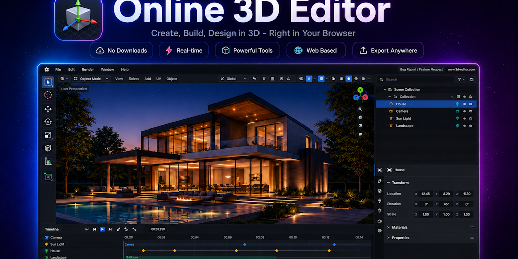Toggle magnet snapping in header
This screenshot has width=518, height=259.
pyautogui.click(x=264, y=79)
